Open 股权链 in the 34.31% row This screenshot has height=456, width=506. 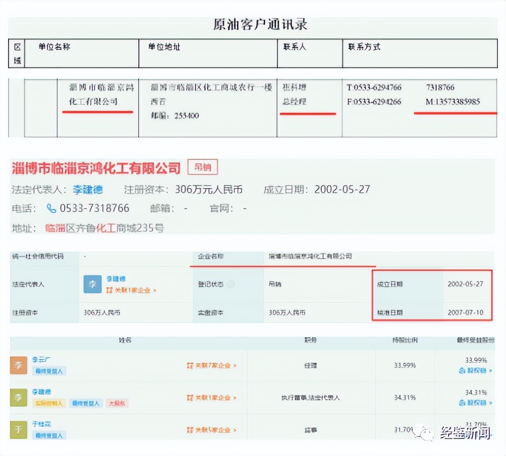tap(475, 403)
